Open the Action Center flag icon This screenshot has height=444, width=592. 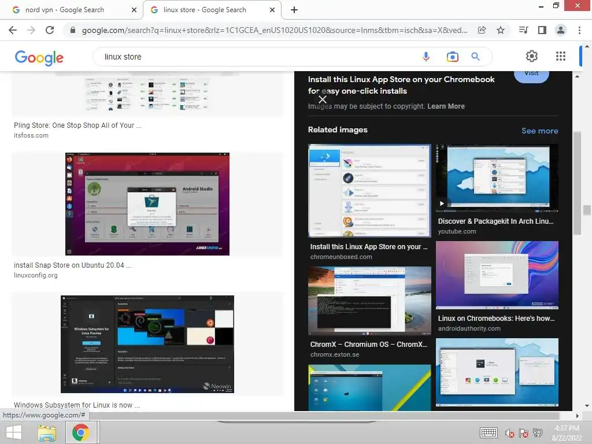(x=524, y=433)
